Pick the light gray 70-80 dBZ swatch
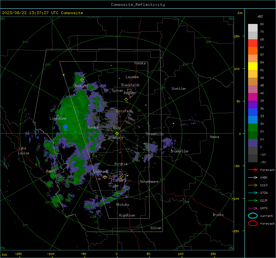This screenshot has height=258, width=276. 253,28
